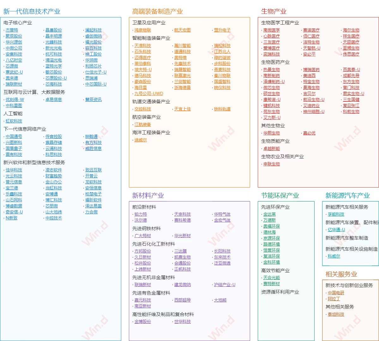Open the 沪硅产业-U link
This screenshot has width=379, height=341.
point(225,285)
